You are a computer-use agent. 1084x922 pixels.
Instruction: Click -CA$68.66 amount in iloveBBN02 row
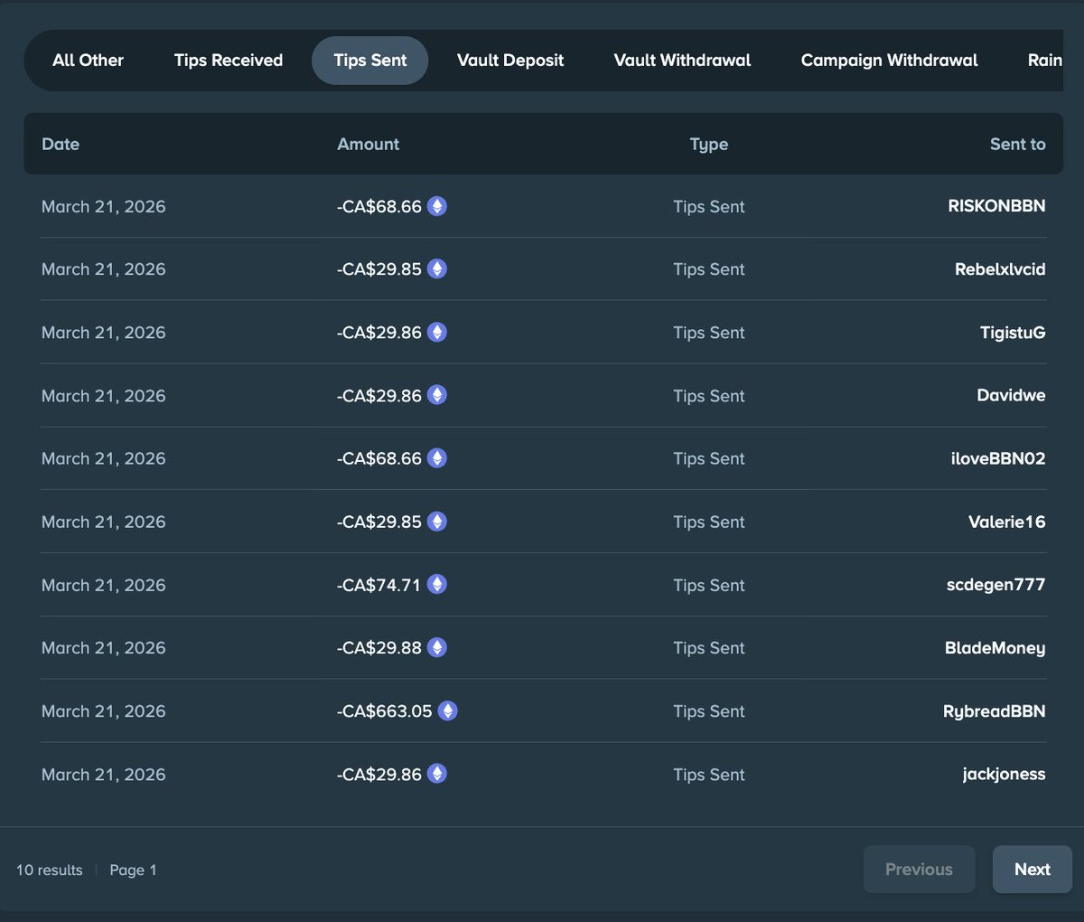(379, 458)
